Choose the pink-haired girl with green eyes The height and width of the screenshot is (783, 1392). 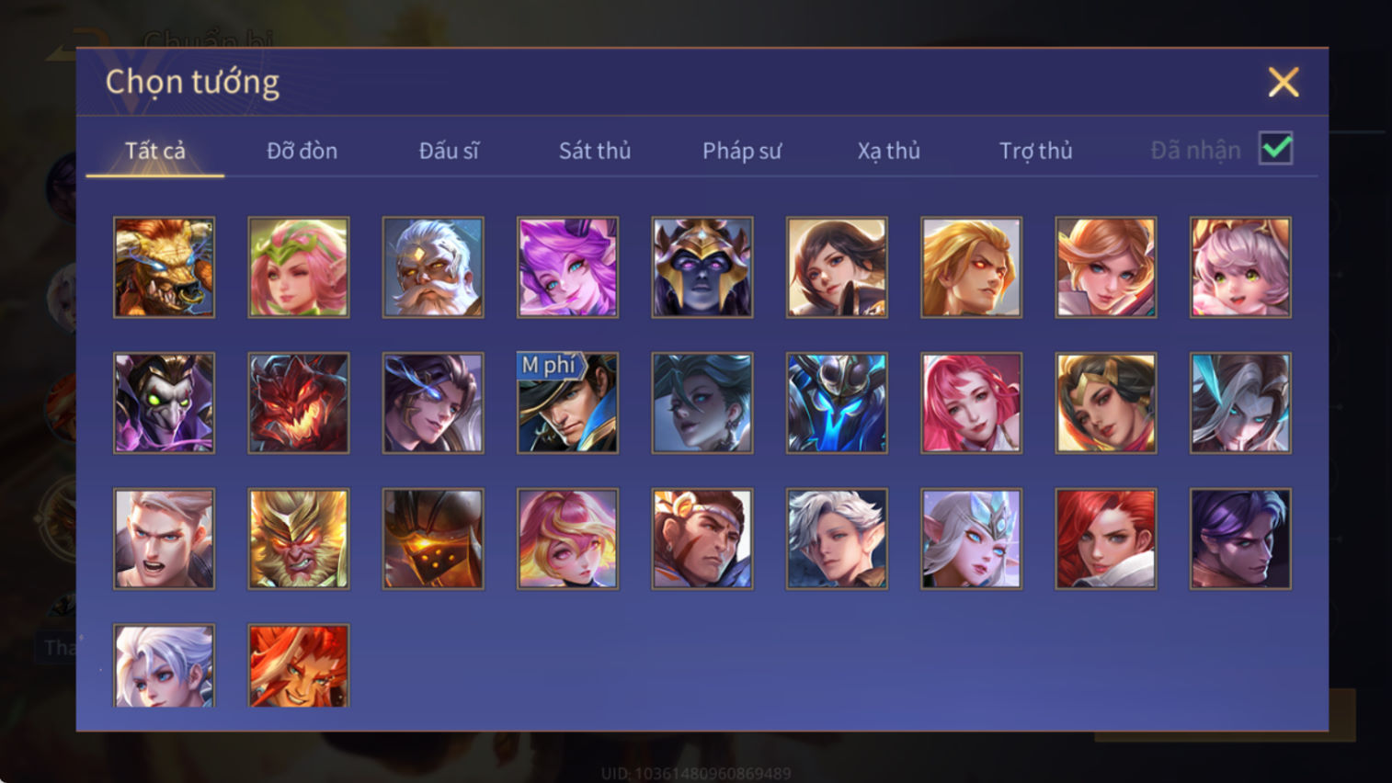[x=1240, y=267]
